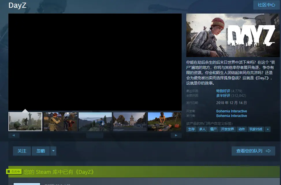Viewport: 281px width, 185px height.
Task: Click the 在库中 library badge
Action: point(14,171)
